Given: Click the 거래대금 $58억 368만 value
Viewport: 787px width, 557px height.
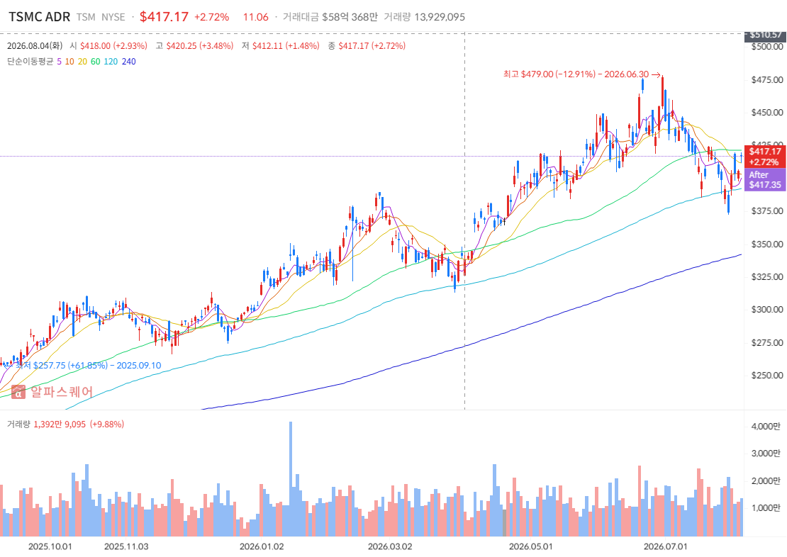Looking at the screenshot, I should click(x=330, y=17).
